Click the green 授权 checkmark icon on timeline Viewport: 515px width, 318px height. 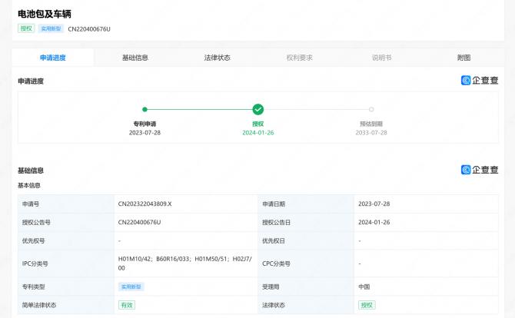[258, 110]
